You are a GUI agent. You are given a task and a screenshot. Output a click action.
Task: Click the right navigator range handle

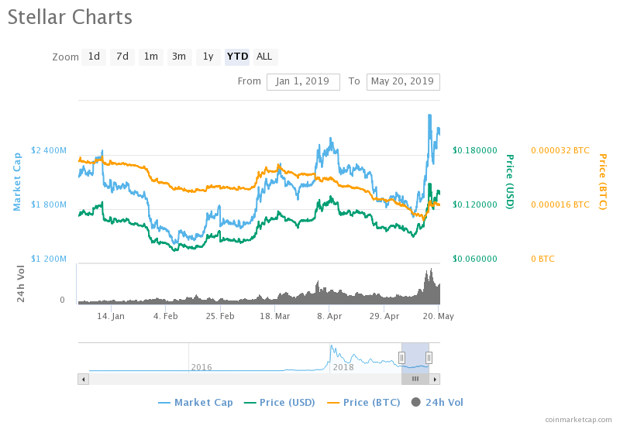[x=429, y=358]
